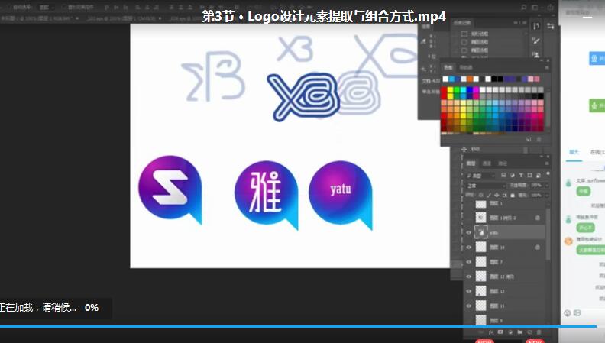The image size is (605, 343).
Task: Click the trash icon in the Swatches panel
Action: pos(539,139)
